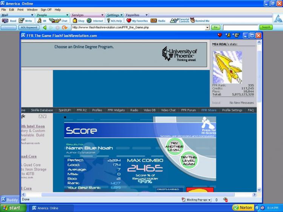Click the green Go button

[x=216, y=28]
